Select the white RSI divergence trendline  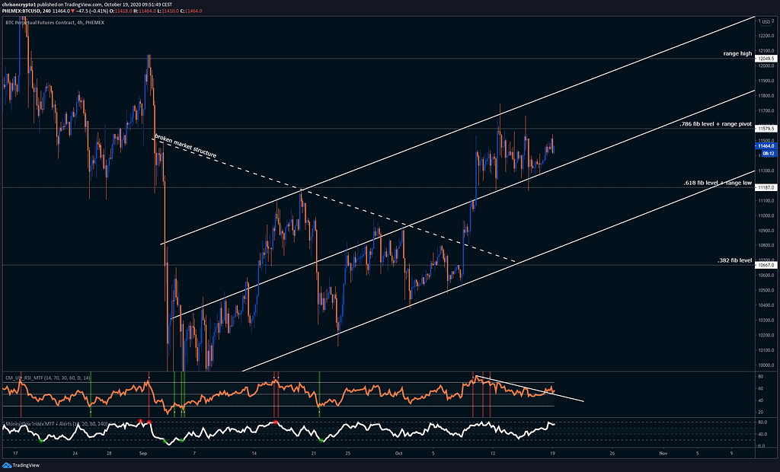(x=529, y=388)
